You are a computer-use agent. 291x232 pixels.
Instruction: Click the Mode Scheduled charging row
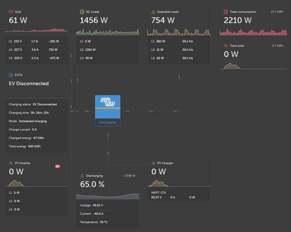pos(36,121)
